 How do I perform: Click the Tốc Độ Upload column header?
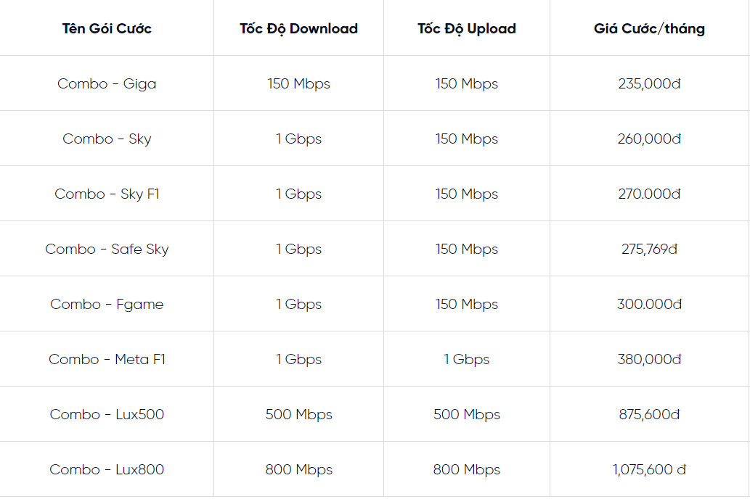point(467,29)
